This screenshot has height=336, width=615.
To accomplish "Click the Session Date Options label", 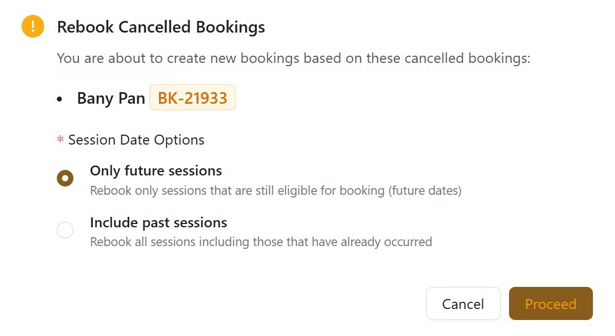I will point(136,140).
